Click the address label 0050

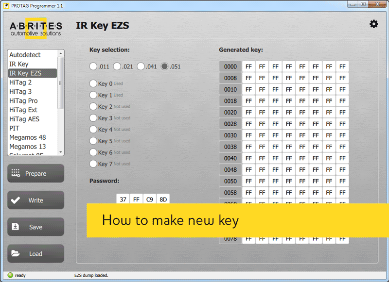pos(230,181)
